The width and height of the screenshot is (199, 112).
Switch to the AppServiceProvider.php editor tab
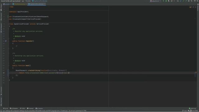pyautogui.click(x=37, y=4)
